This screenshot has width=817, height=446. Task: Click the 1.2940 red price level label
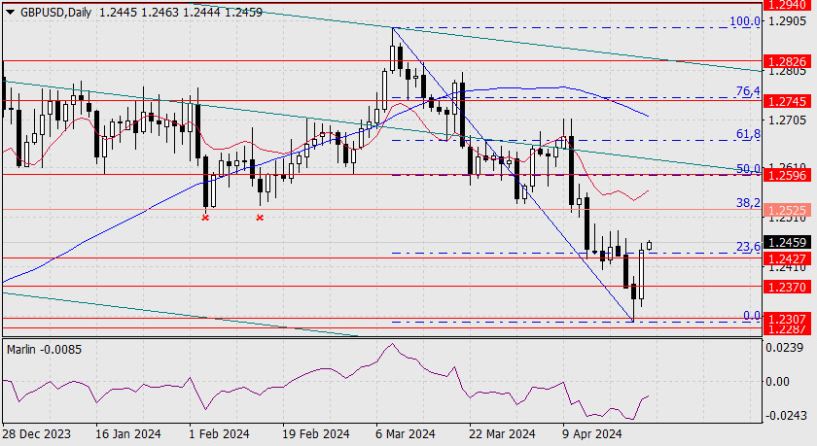pos(787,5)
